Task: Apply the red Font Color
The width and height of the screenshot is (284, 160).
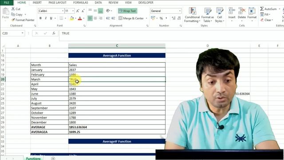Action: coord(80,18)
